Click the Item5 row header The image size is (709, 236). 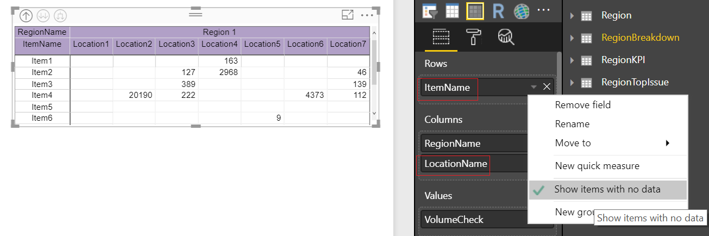coord(42,107)
